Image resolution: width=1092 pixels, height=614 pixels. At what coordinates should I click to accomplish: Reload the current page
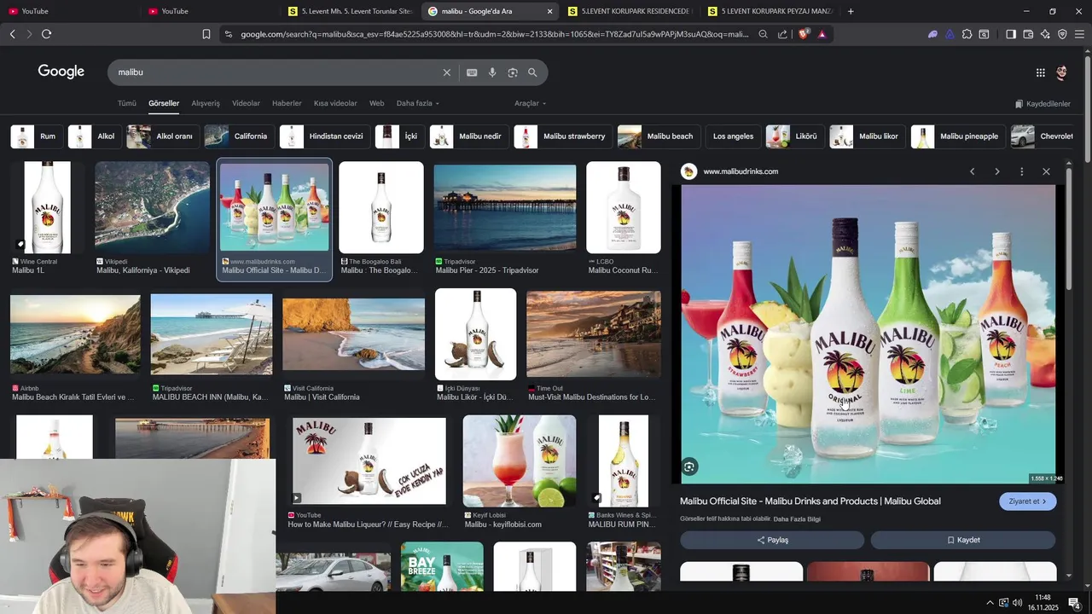(x=46, y=34)
